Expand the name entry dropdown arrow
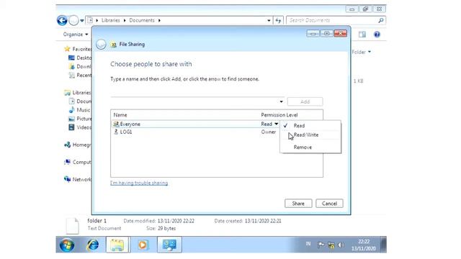This screenshot has width=461, height=259. coord(282,101)
